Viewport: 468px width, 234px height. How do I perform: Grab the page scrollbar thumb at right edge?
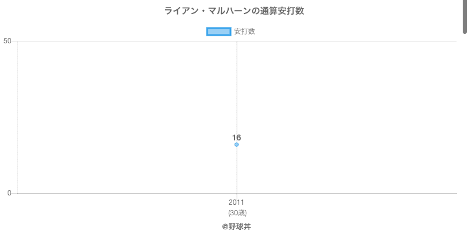click(465, 18)
